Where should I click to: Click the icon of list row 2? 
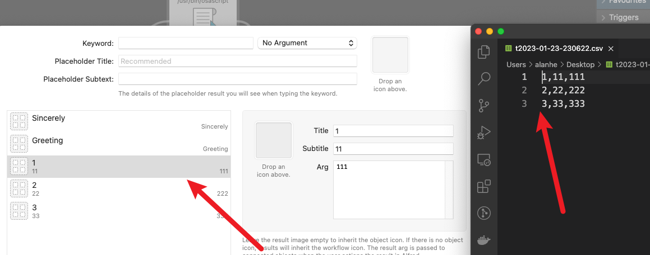point(19,189)
